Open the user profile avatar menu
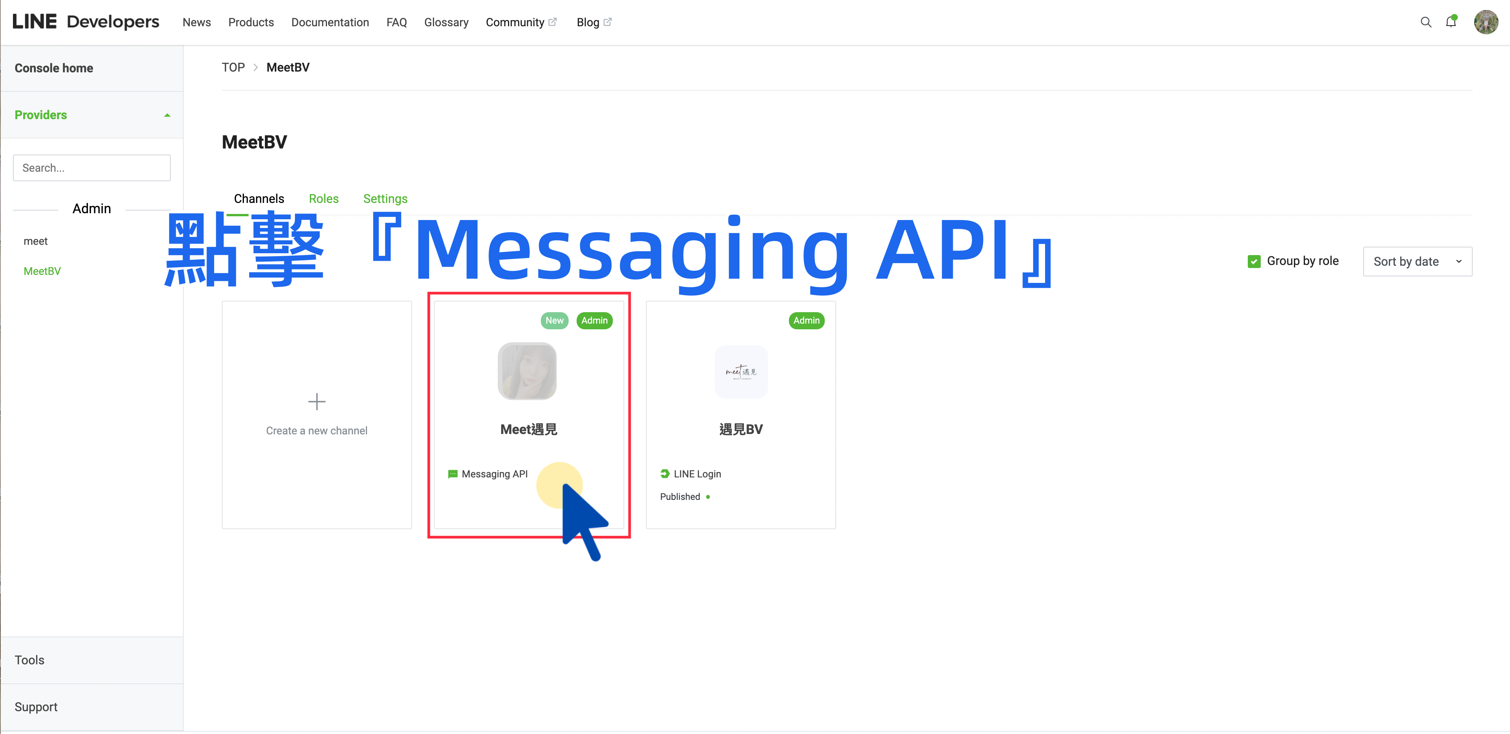 click(x=1485, y=22)
